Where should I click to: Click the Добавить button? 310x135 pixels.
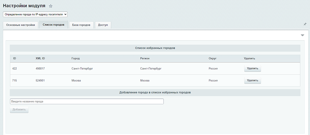click(x=19, y=110)
